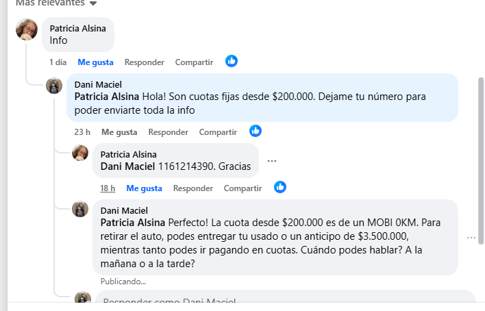This screenshot has width=485, height=311.
Task: Click the like reaction icon on the cuotas fijas reply
Action: point(256,130)
